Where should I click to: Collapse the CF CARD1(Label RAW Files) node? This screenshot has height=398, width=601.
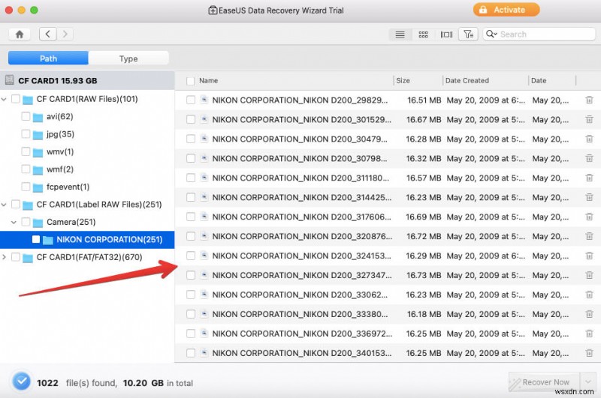tap(4, 205)
